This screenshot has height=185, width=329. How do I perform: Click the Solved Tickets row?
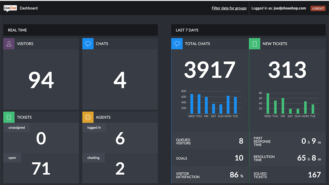pos(287,175)
